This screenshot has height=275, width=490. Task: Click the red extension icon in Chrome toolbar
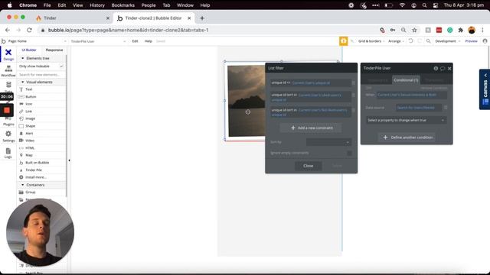click(x=439, y=30)
